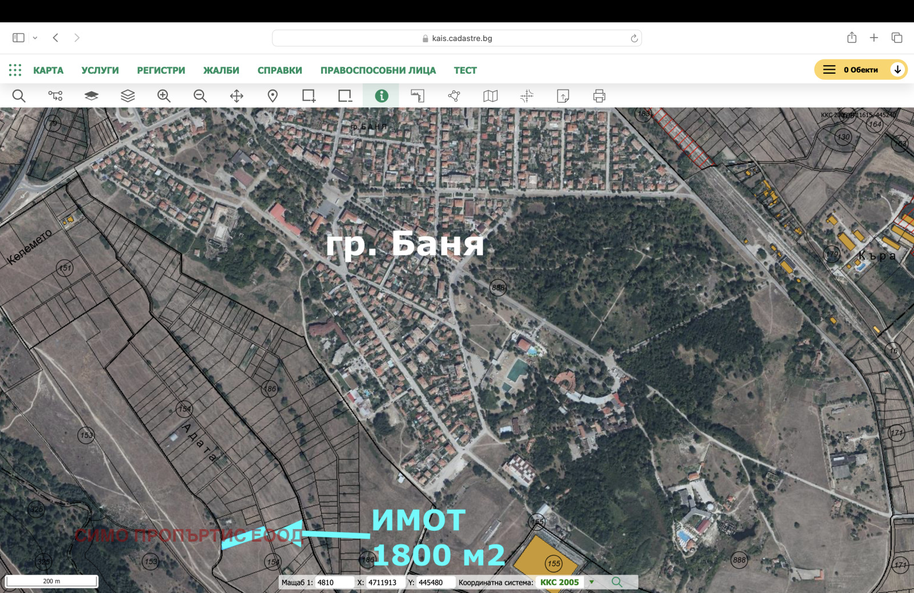Viewport: 914px width, 593px height.
Task: Expand the 0 Обекти list arrow
Action: coord(897,70)
